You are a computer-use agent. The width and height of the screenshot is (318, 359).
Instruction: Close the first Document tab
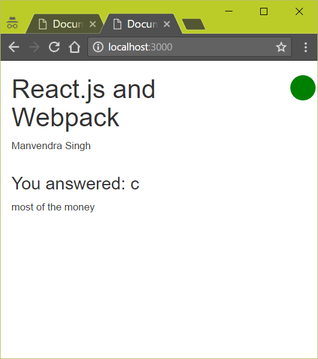coord(93,24)
